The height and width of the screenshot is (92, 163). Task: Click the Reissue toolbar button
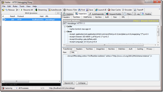click(x=10, y=10)
